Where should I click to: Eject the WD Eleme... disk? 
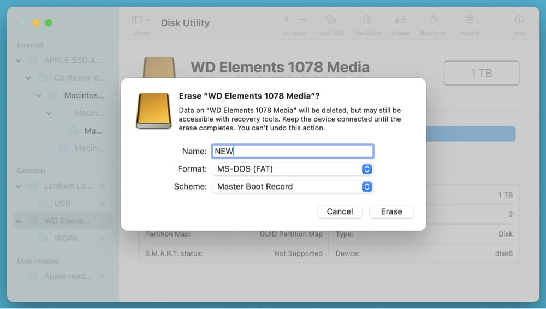[x=103, y=221]
